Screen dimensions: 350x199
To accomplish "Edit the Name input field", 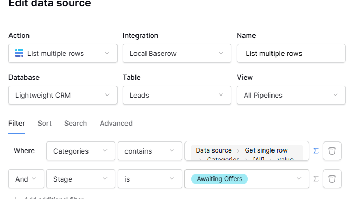I will tap(291, 53).
